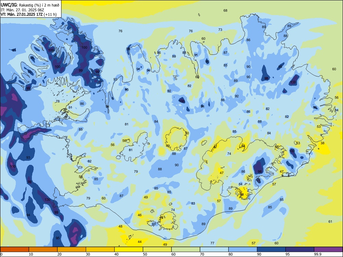Viewport: 343px width, 257px height.
Task: Choose the purple 99.9+ legend swatch
Action: click(328, 249)
